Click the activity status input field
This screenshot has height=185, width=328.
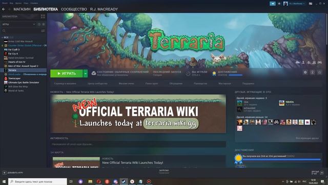(x=138, y=144)
